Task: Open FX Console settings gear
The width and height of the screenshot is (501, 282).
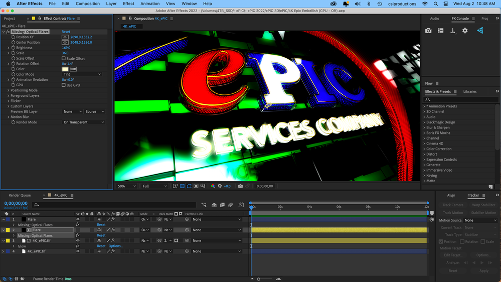Action: 465,31
